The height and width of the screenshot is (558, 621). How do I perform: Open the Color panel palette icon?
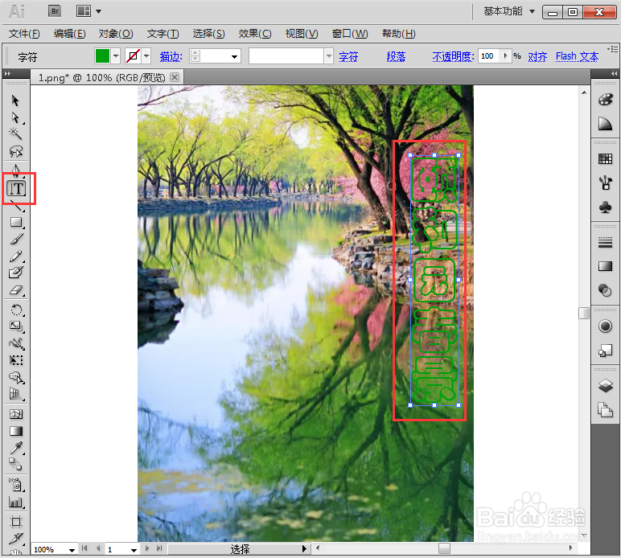pos(605,100)
